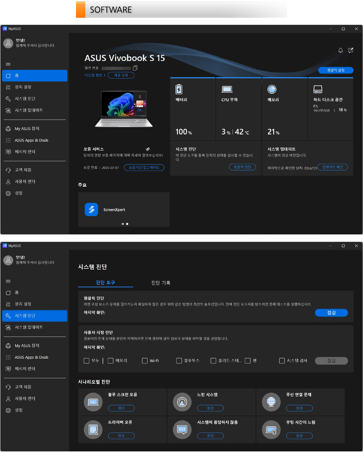Select 시스템 진단 in the Vivobook home window sidebar
The width and height of the screenshot is (363, 453).
pyautogui.click(x=35, y=99)
